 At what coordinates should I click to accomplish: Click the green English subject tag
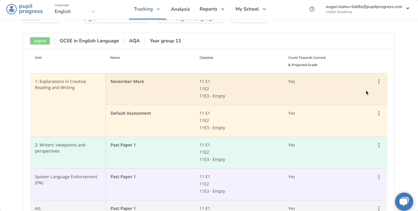coord(40,41)
